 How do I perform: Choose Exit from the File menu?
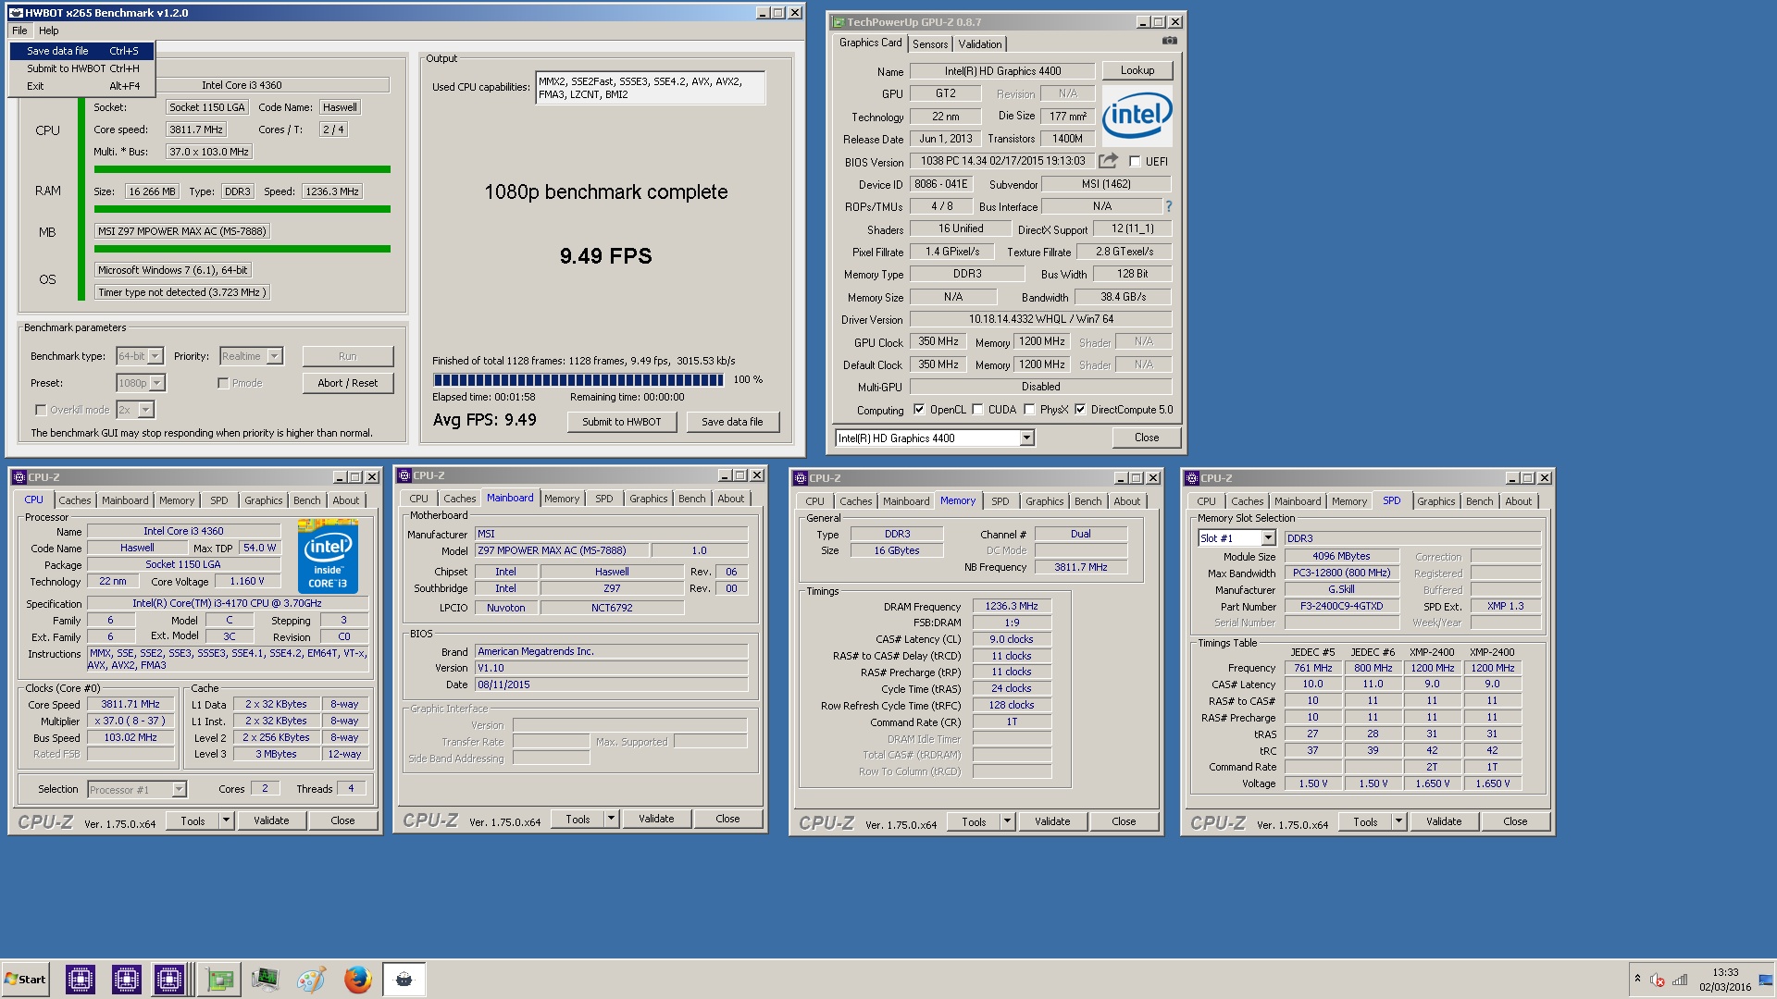pos(82,86)
